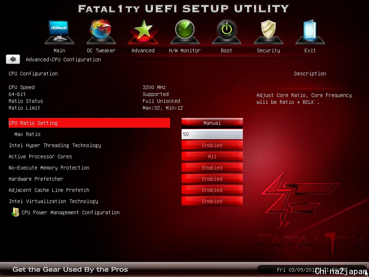Open H/W Monitor via the radar icon

tap(185, 32)
